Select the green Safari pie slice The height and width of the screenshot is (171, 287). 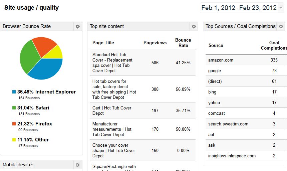[x=28, y=57]
